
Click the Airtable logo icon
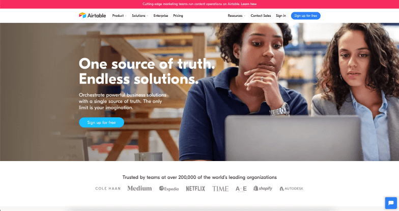[x=82, y=15]
